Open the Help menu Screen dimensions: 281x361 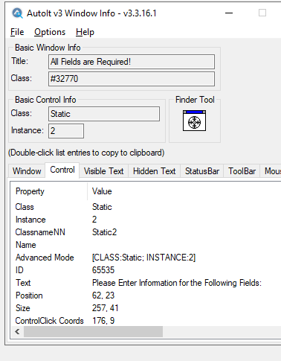(85, 32)
